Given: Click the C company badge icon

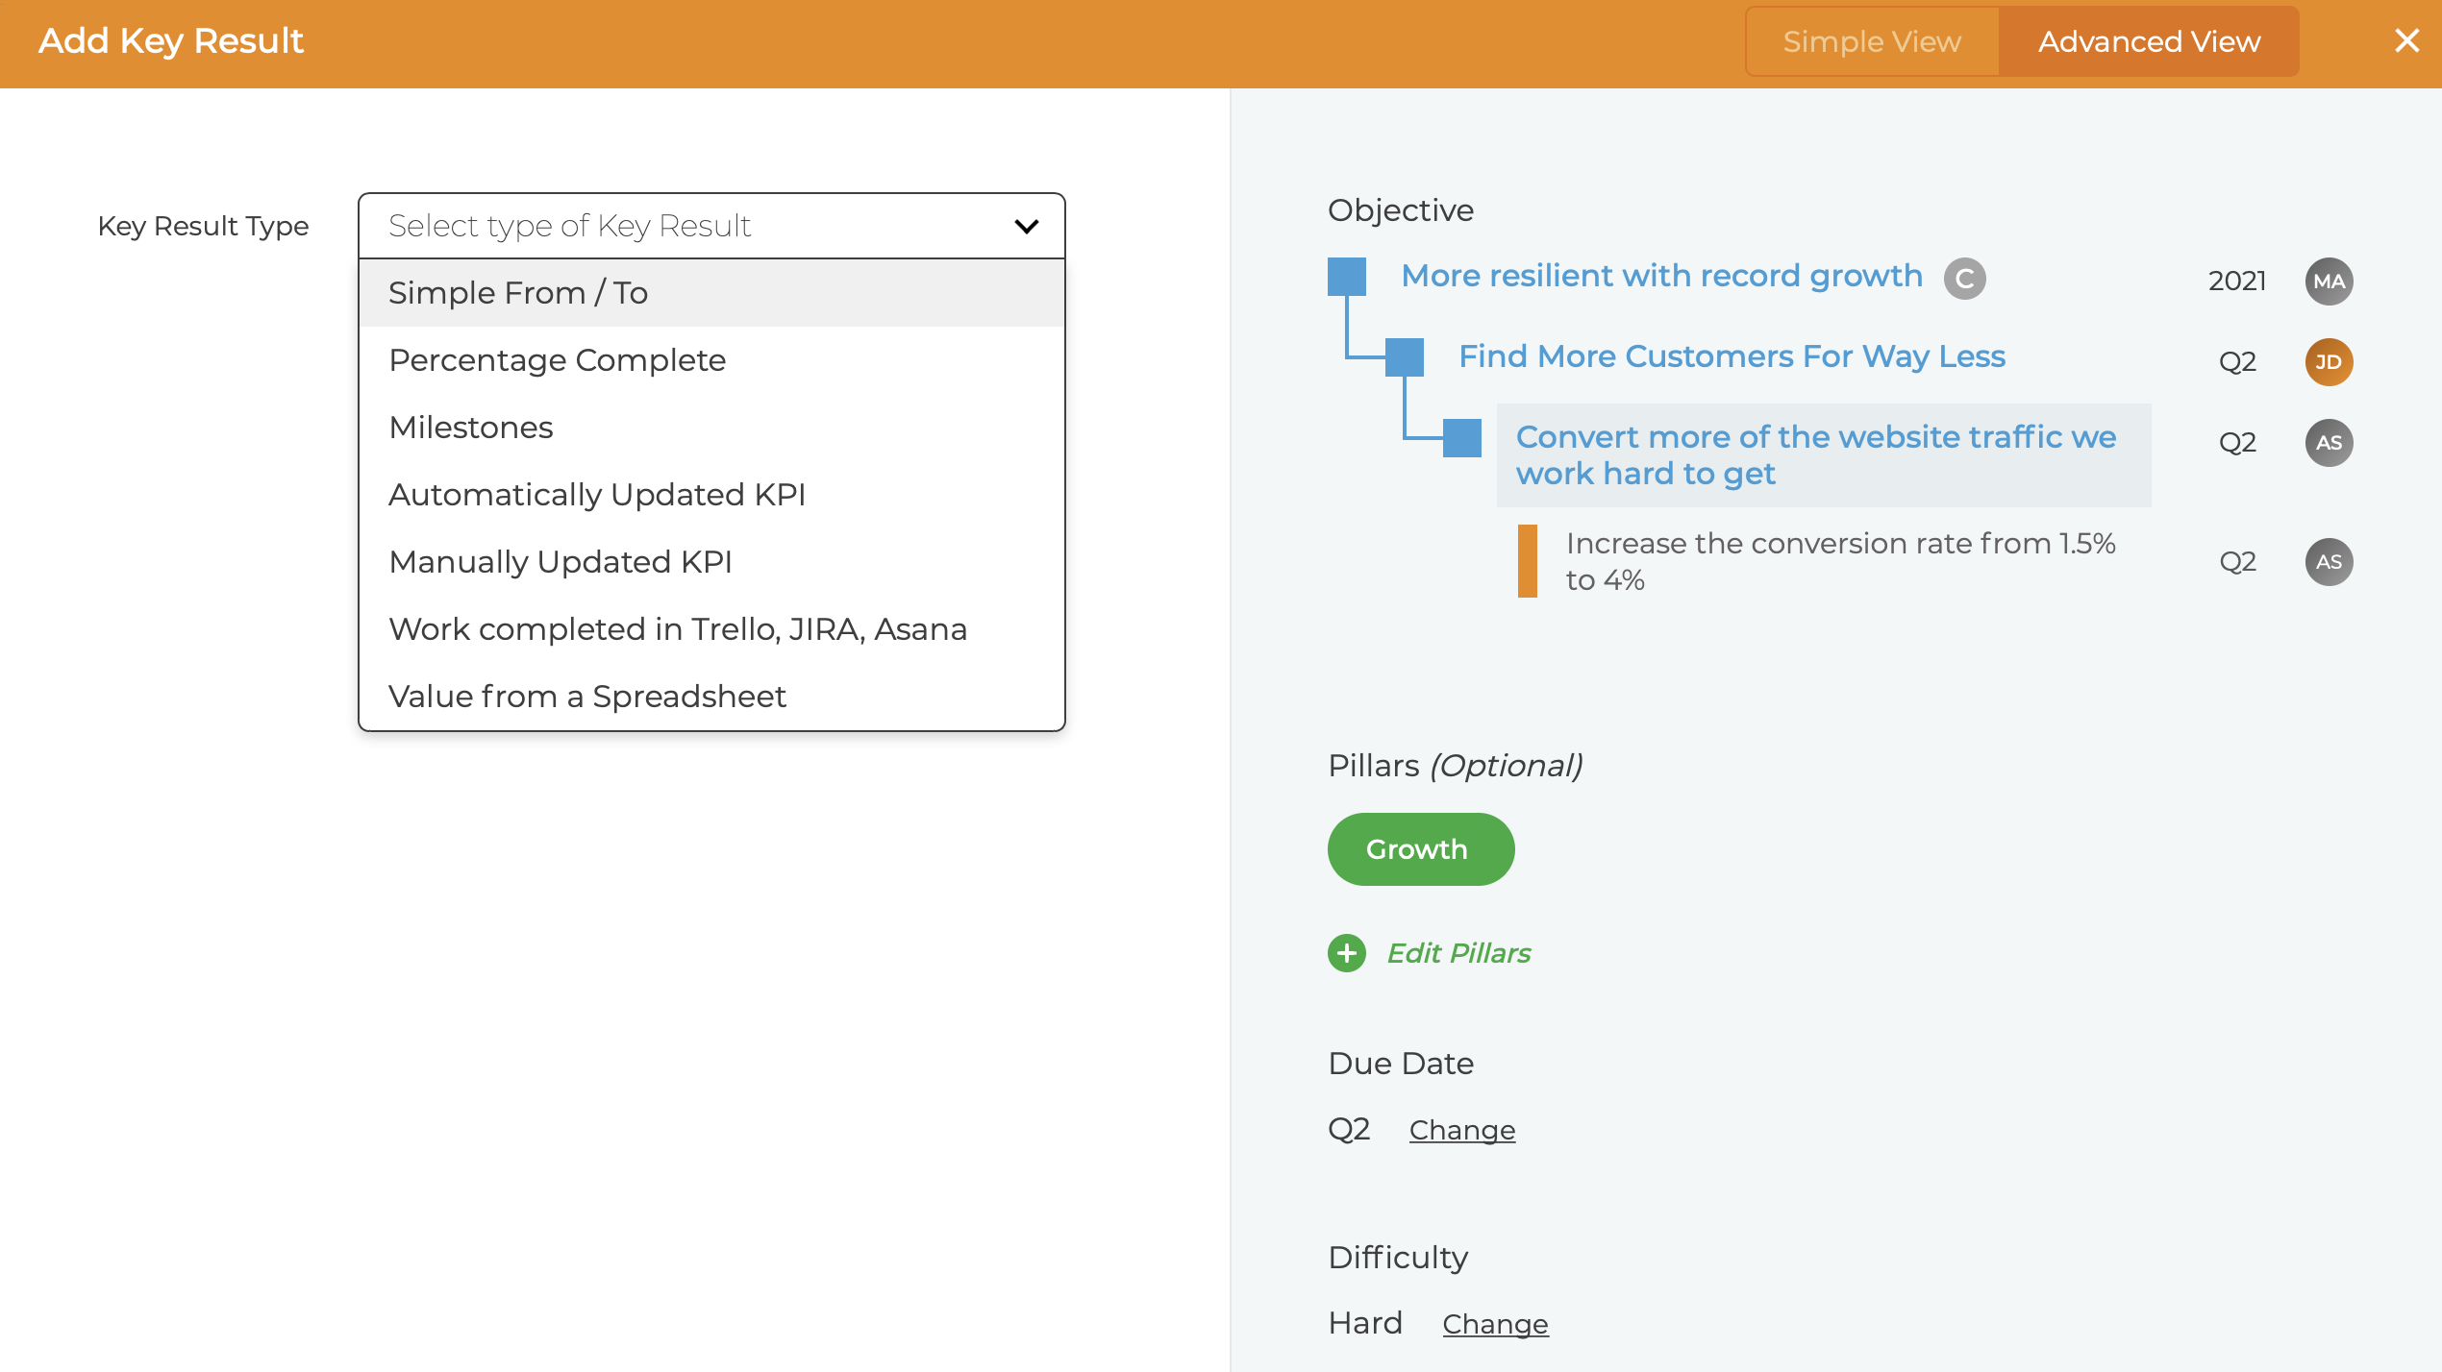Looking at the screenshot, I should [1964, 279].
